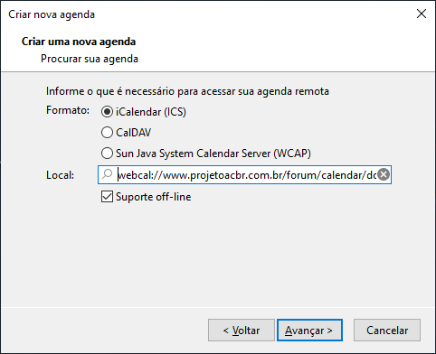Click the Criar uma nova agenda heading
Screen dimensions: 436x354
(x=79, y=42)
